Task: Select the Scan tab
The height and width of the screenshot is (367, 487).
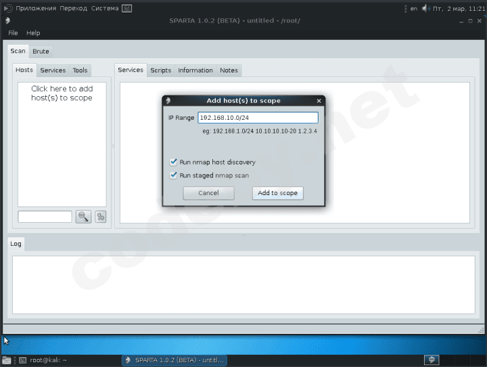Action: 18,51
